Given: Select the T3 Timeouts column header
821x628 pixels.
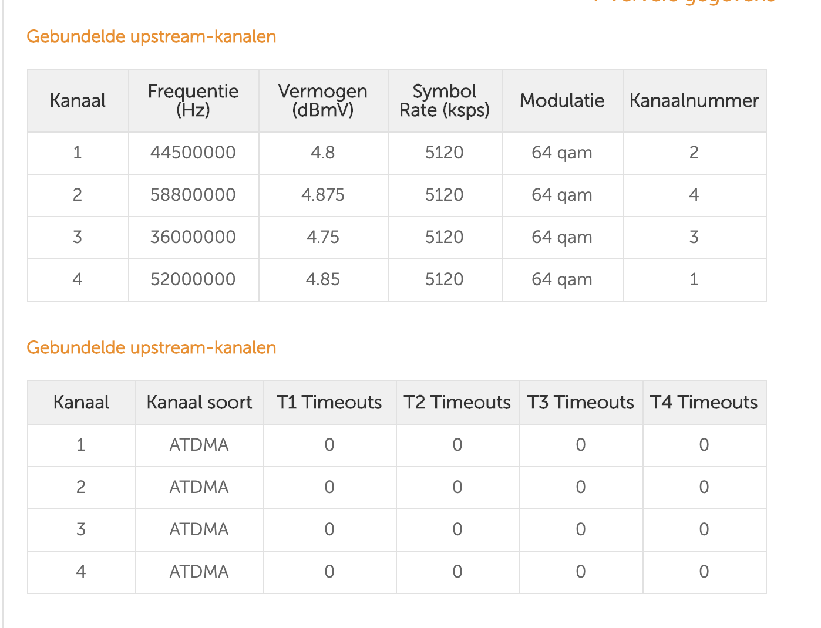Looking at the screenshot, I should (580, 403).
